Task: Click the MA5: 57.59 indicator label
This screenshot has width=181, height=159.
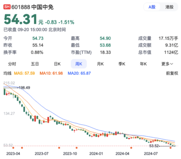Action: tap(24, 73)
